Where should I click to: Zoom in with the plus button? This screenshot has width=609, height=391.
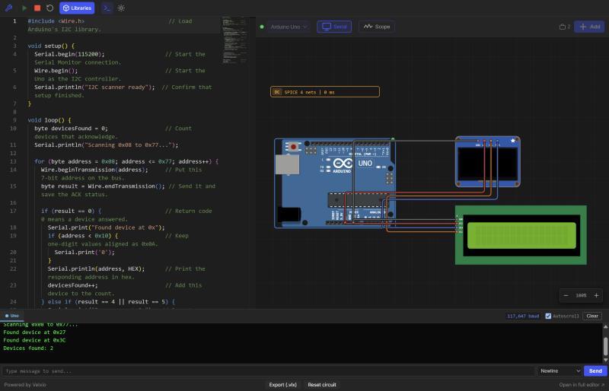click(x=596, y=295)
